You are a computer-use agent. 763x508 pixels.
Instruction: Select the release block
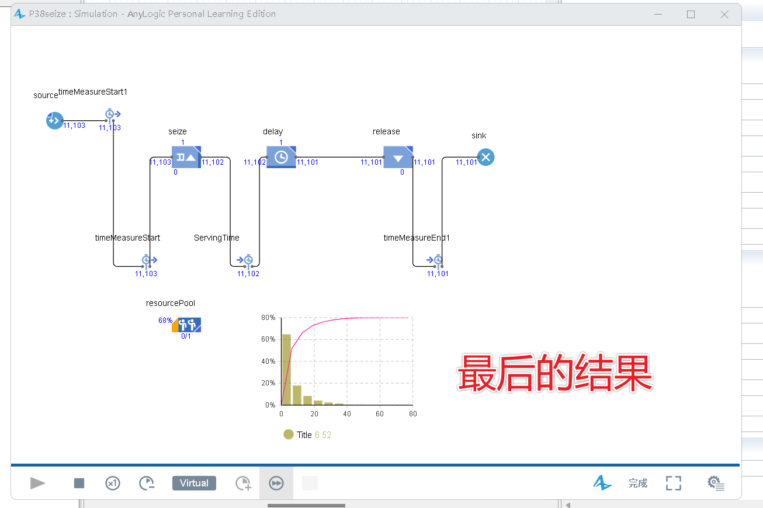click(398, 157)
